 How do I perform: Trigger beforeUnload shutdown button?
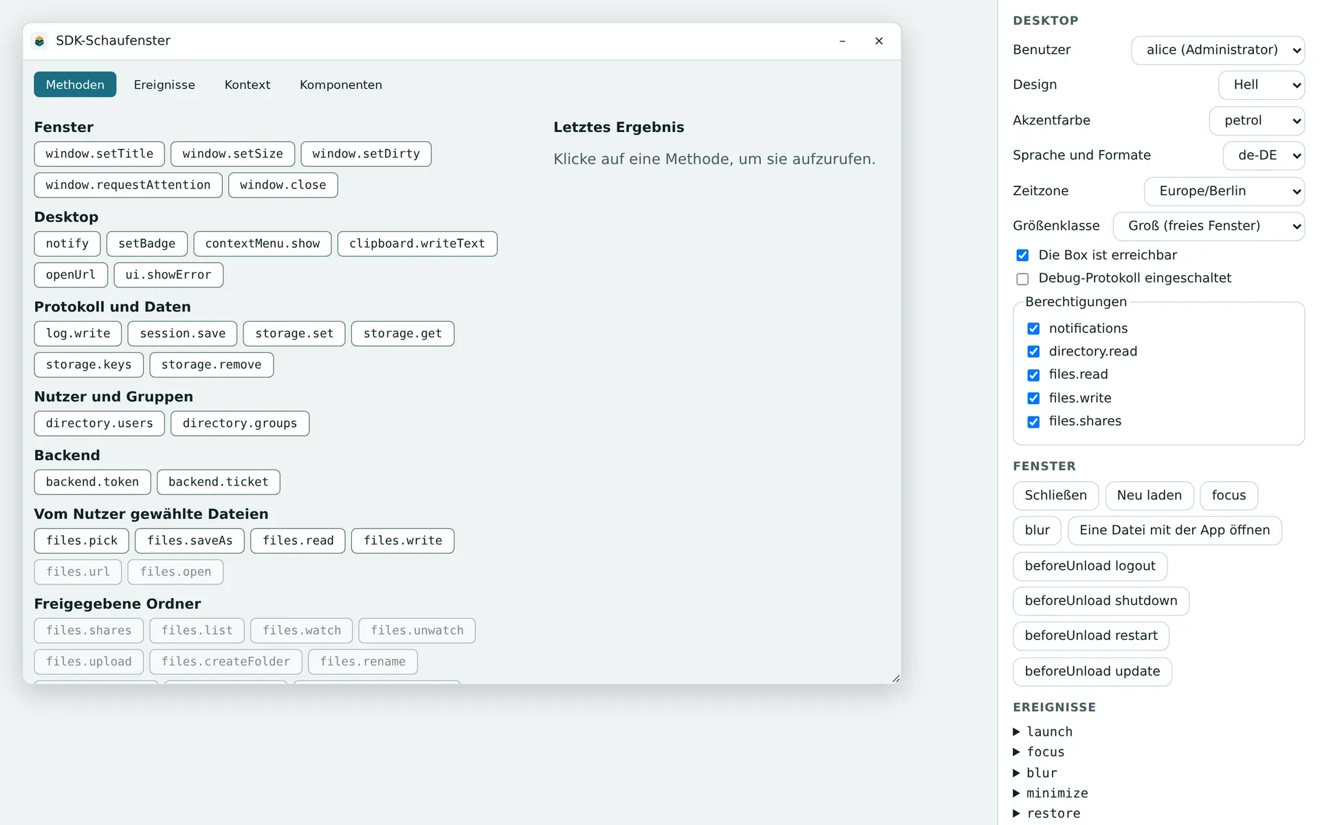1101,602
